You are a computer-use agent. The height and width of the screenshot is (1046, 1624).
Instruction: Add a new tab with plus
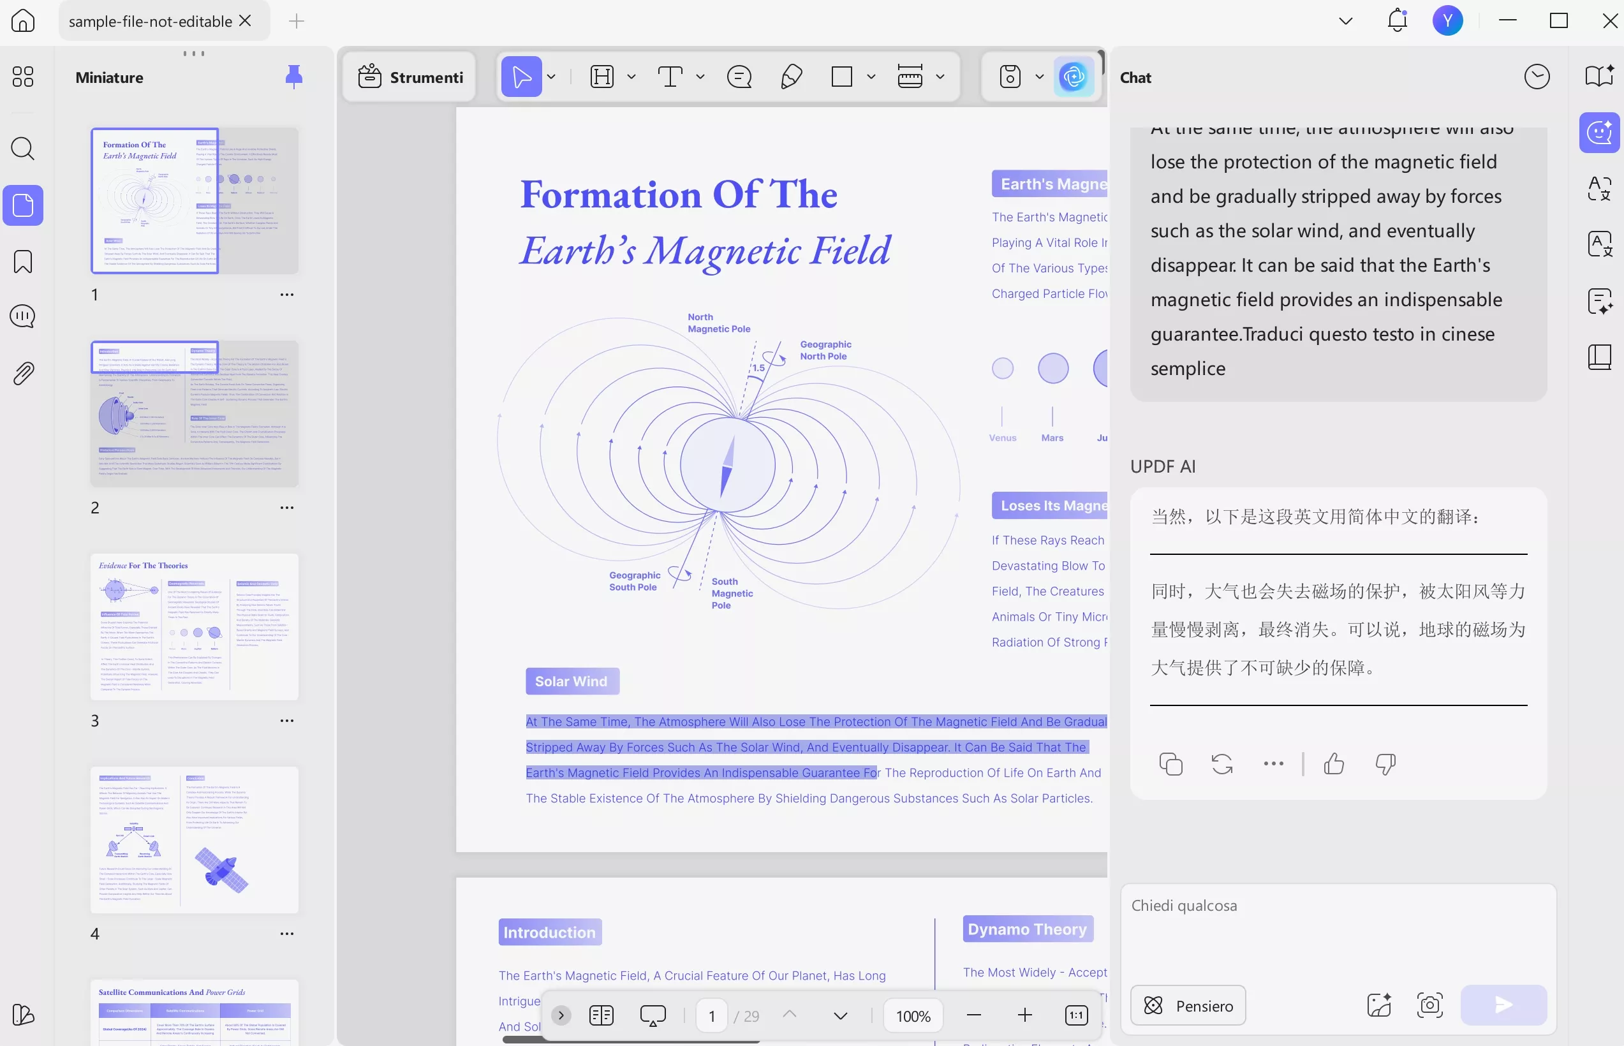(296, 21)
